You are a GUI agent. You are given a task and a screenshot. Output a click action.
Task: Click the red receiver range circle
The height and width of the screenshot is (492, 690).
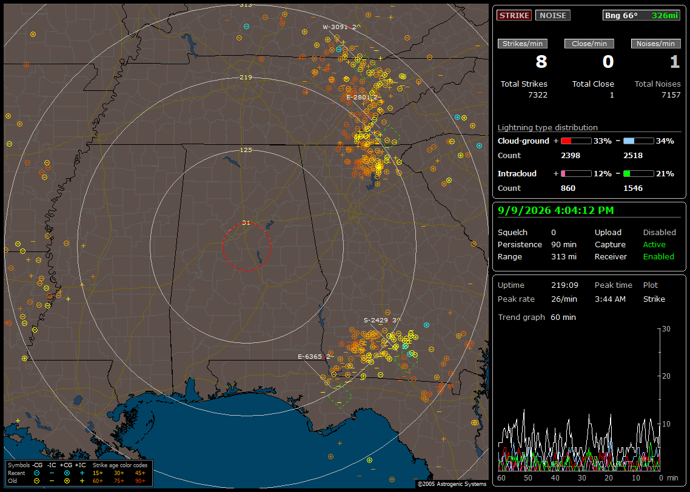coord(246,247)
